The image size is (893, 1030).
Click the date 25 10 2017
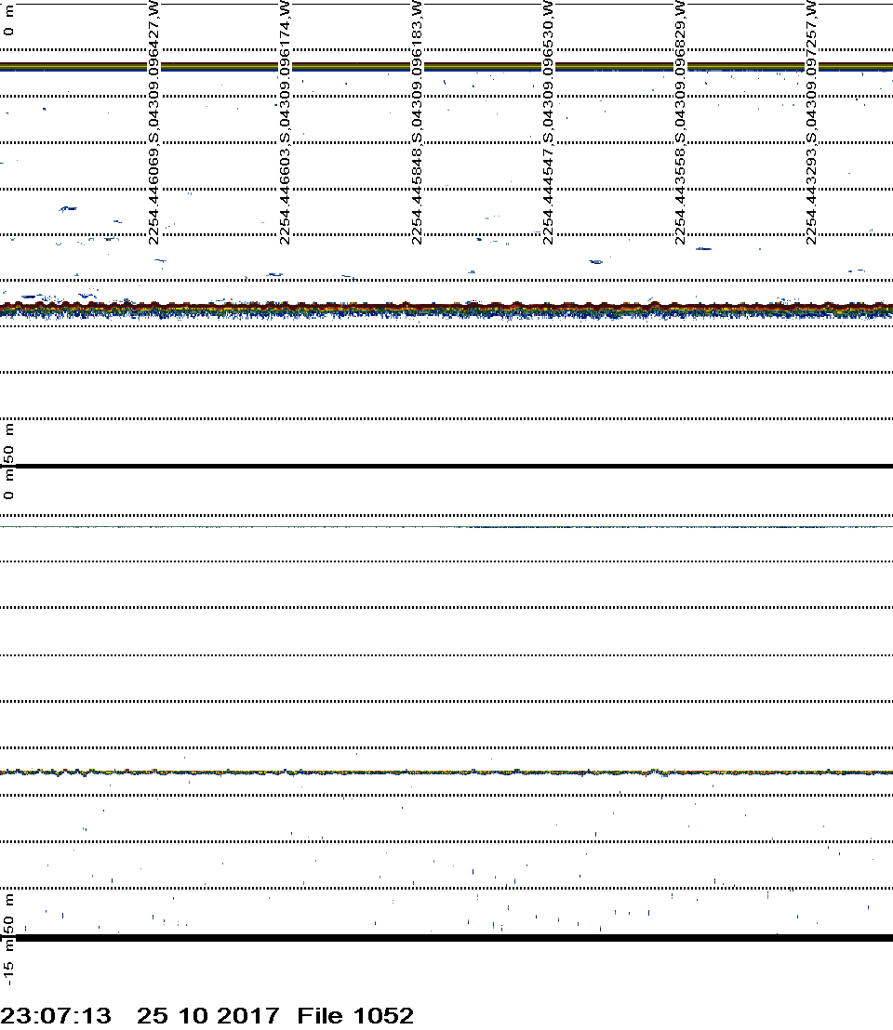(x=207, y=1016)
